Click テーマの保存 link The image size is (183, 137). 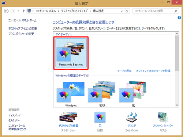click(x=124, y=71)
